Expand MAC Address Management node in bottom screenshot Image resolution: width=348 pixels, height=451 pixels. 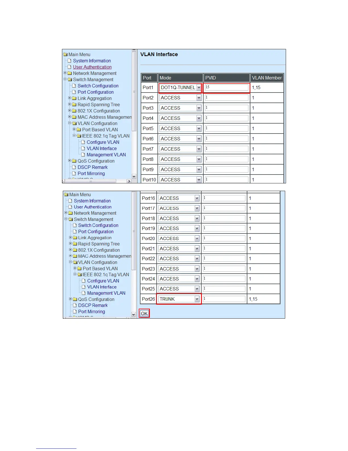click(x=71, y=256)
